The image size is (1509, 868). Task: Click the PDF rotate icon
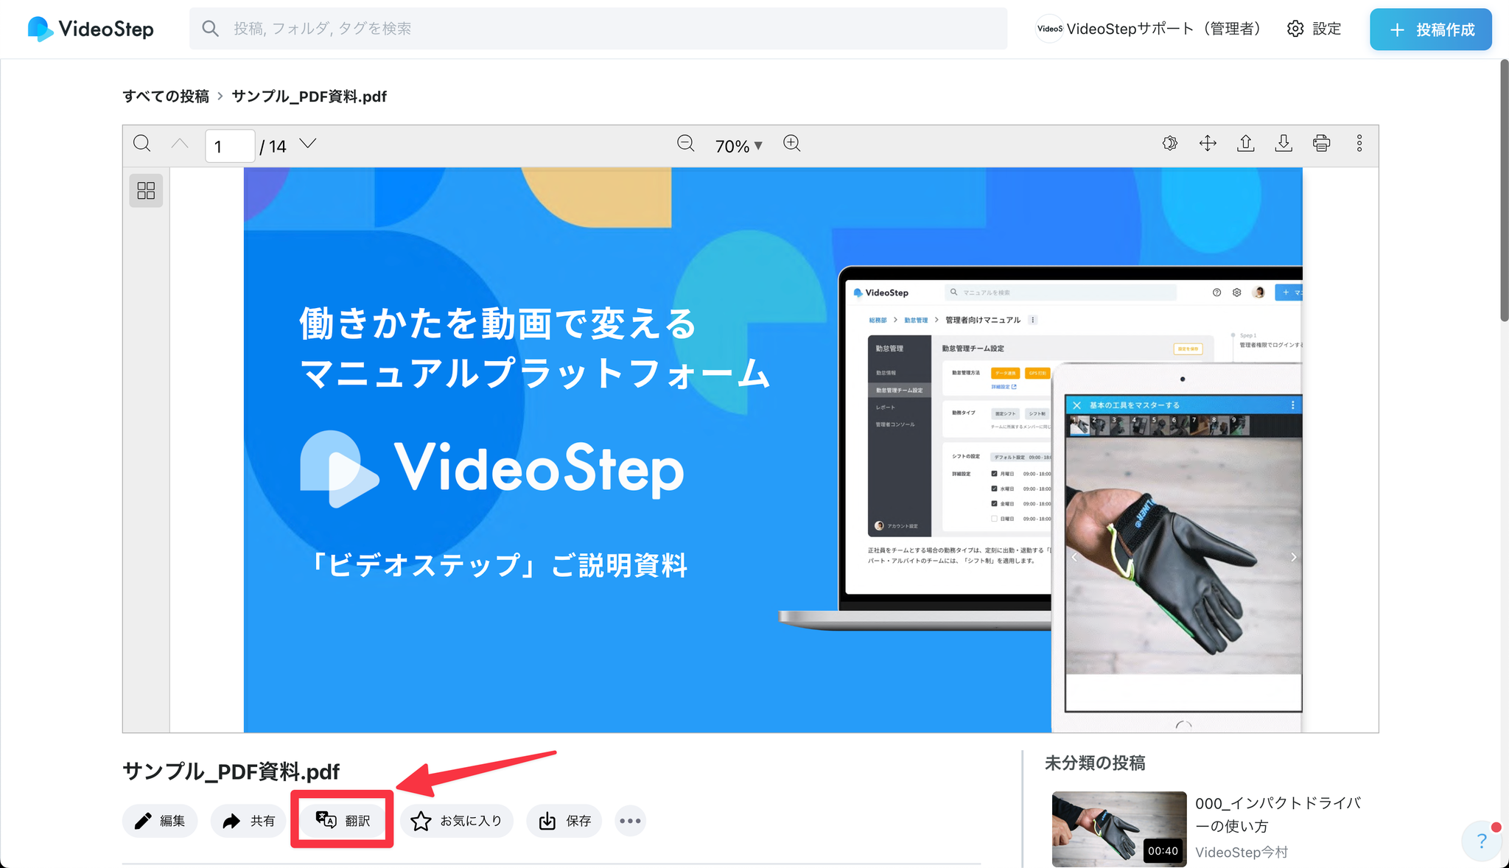point(1170,144)
